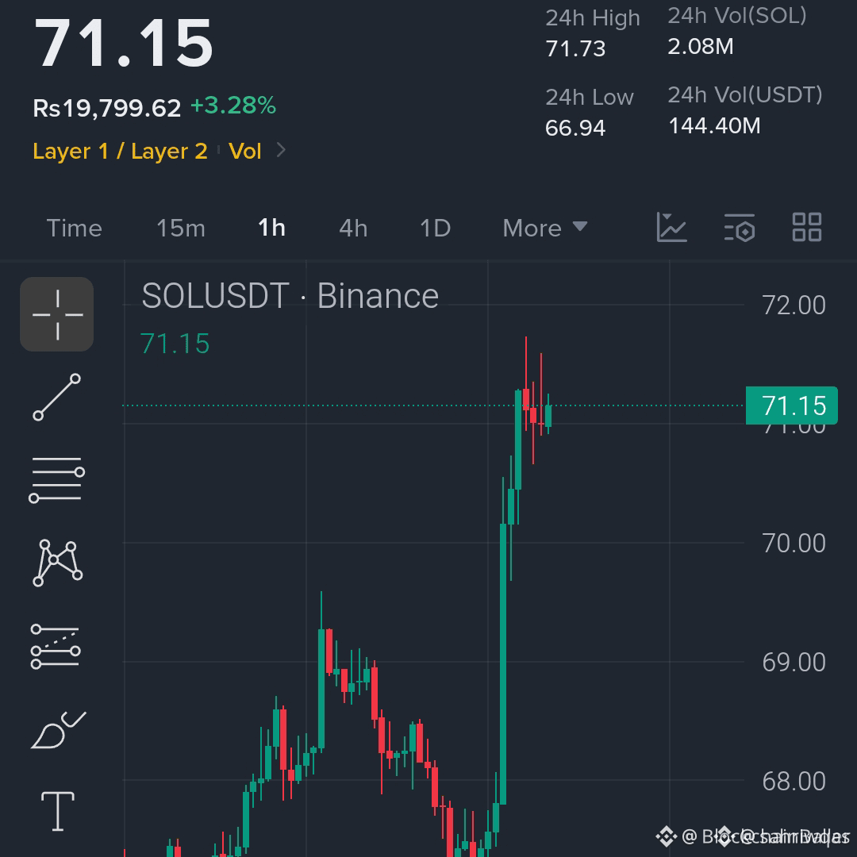Screen dimensions: 857x857
Task: Switch to the Time chart view
Action: (x=75, y=228)
